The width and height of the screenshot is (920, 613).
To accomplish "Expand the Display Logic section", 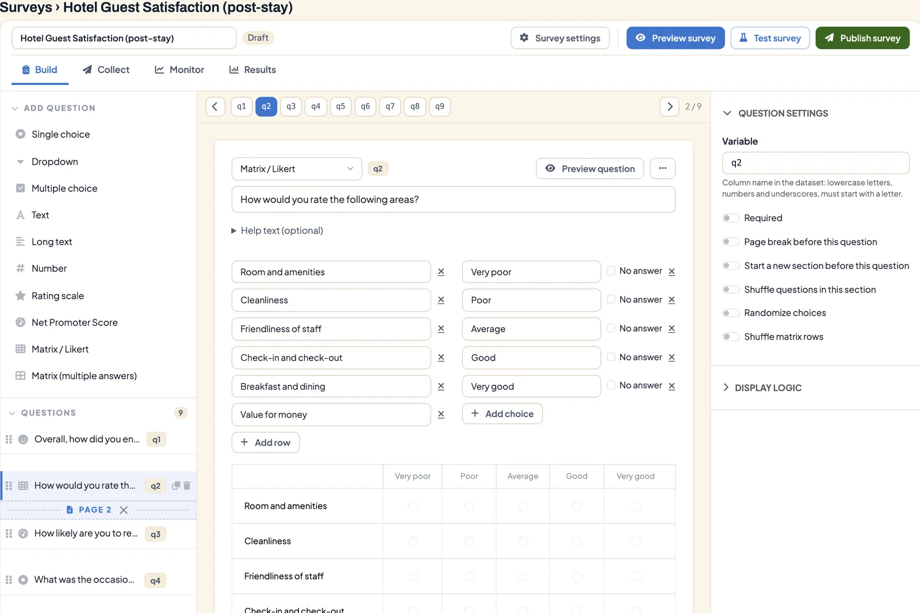I will click(762, 388).
